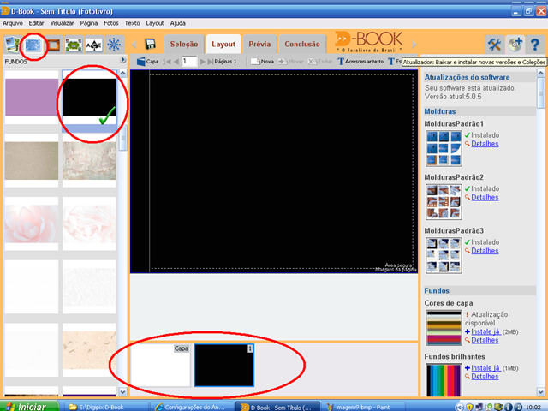Open the Página menu

tap(89, 23)
